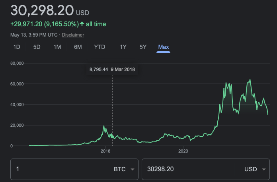This screenshot has height=182, width=277.
Task: Click the all time label
Action: (96, 24)
